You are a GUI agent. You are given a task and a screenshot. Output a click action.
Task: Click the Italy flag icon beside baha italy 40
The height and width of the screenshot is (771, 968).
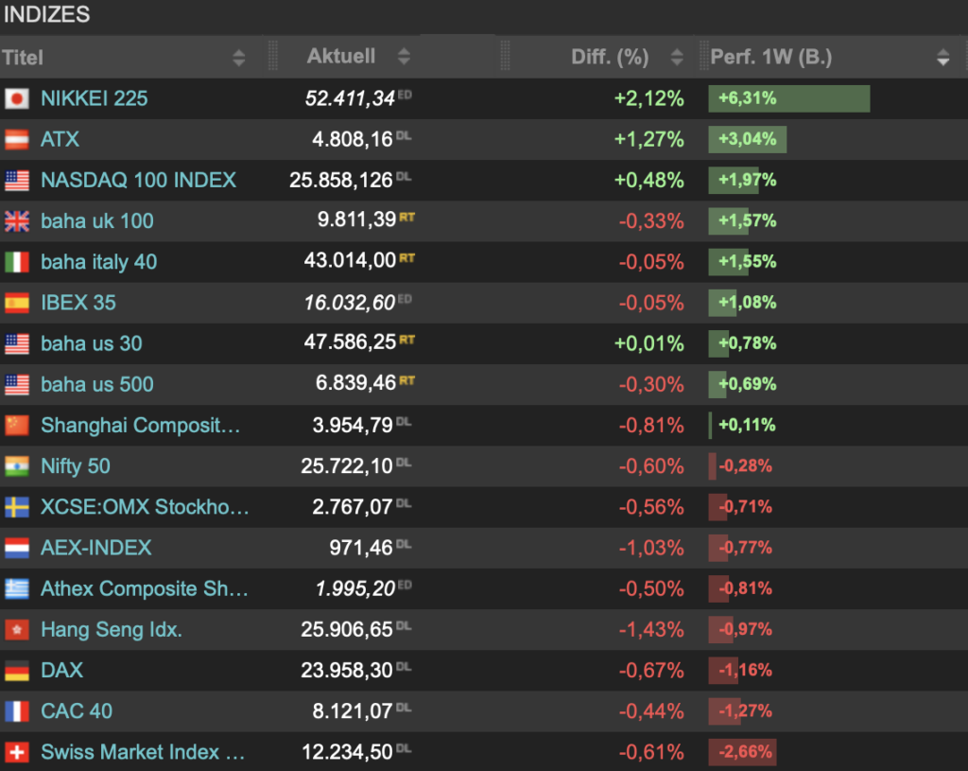point(16,262)
